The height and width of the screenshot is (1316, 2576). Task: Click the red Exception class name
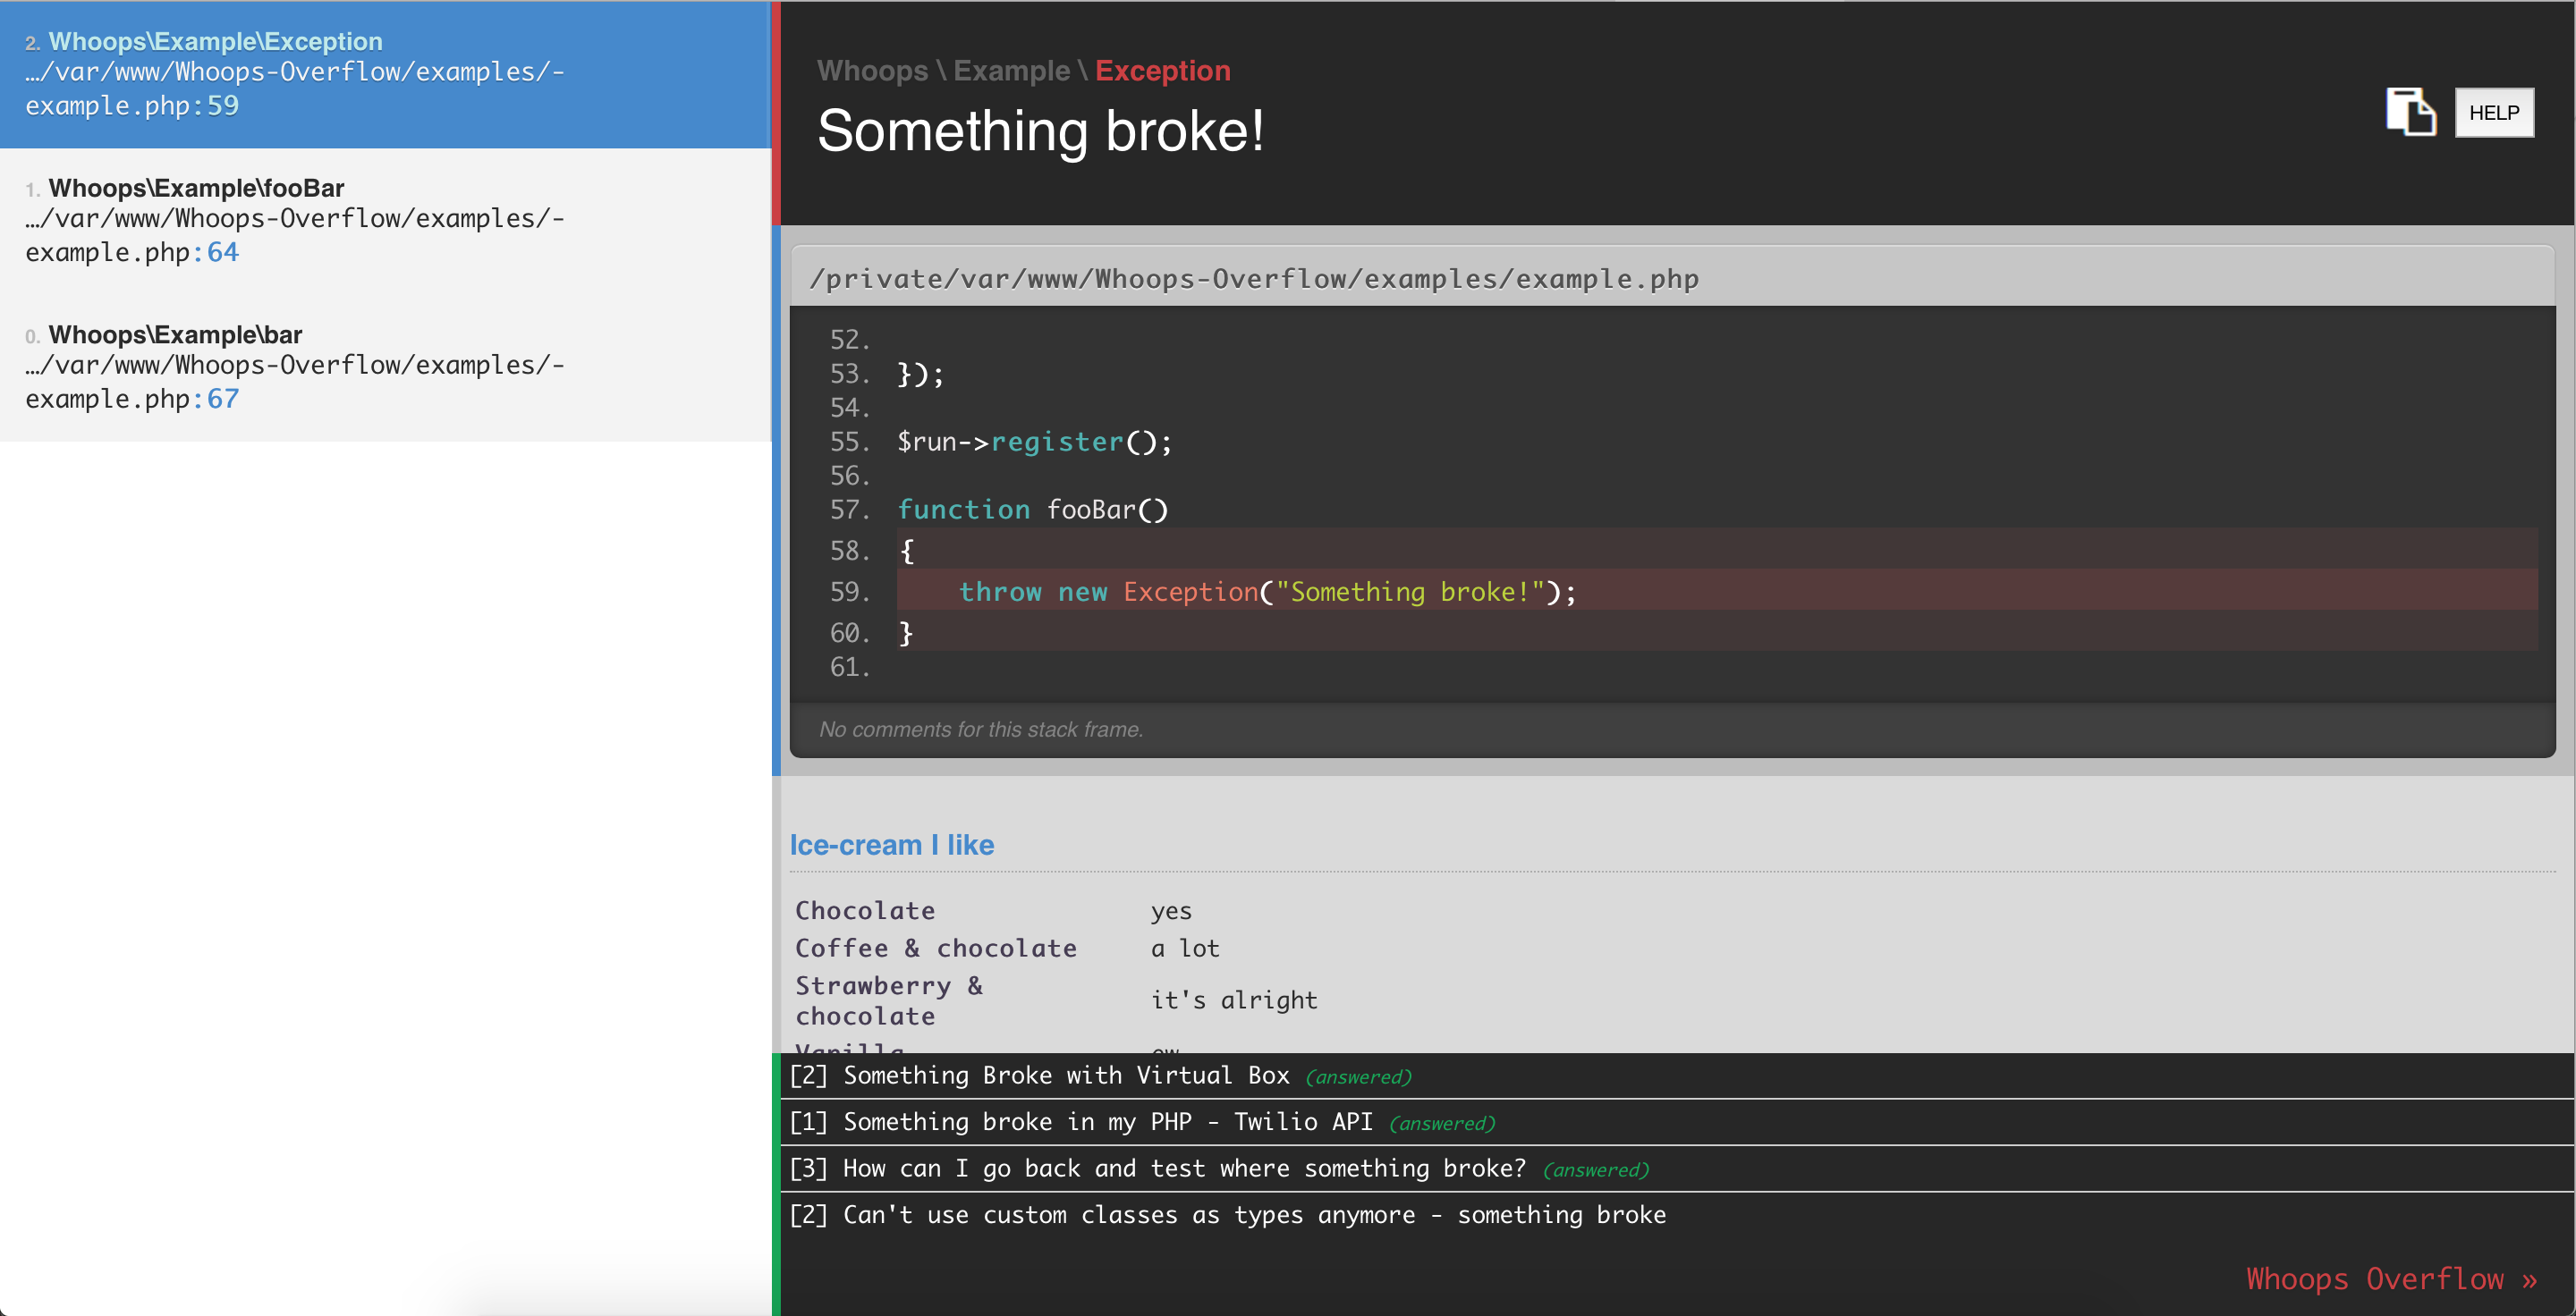point(1162,71)
